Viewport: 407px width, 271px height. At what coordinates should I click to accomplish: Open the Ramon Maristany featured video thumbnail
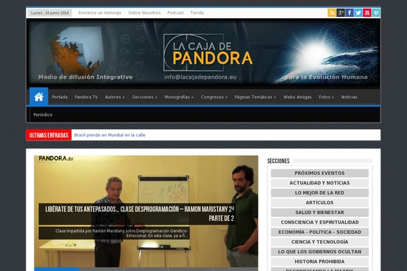146,211
